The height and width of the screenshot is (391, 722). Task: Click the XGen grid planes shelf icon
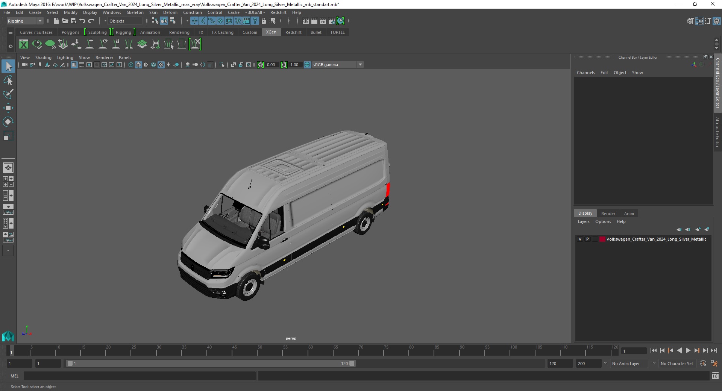pos(142,44)
